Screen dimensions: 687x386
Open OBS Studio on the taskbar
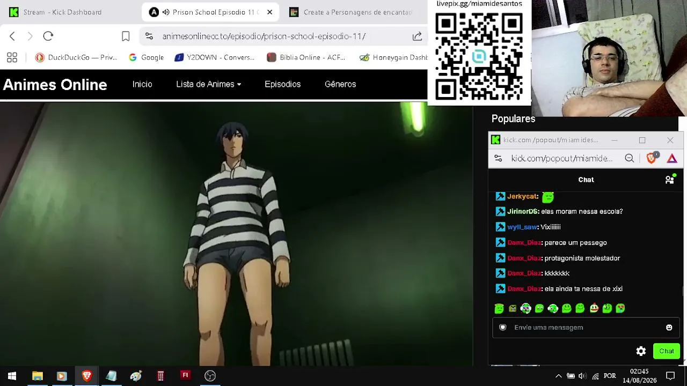pyautogui.click(x=210, y=376)
